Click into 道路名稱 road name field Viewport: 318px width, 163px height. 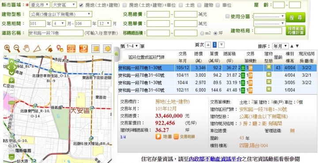pyautogui.click(x=56, y=33)
